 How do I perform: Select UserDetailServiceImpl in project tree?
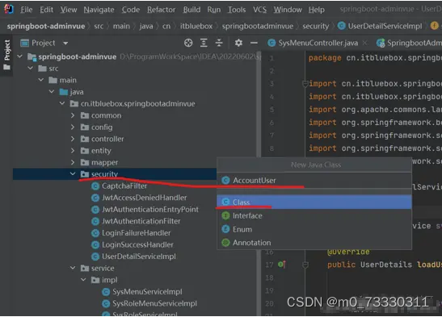pyautogui.click(x=139, y=257)
